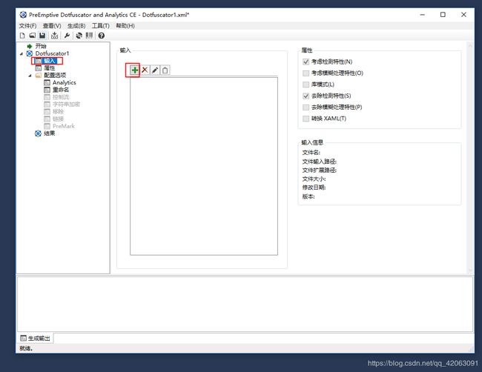Click inside the empty input assemblies list
The width and height of the screenshot is (482, 372).
(204, 166)
